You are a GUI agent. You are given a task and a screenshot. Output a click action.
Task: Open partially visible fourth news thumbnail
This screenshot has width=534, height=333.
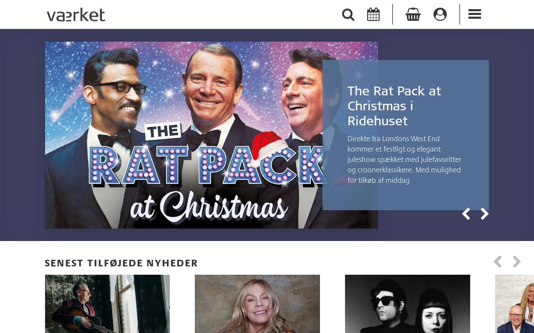tap(514, 304)
